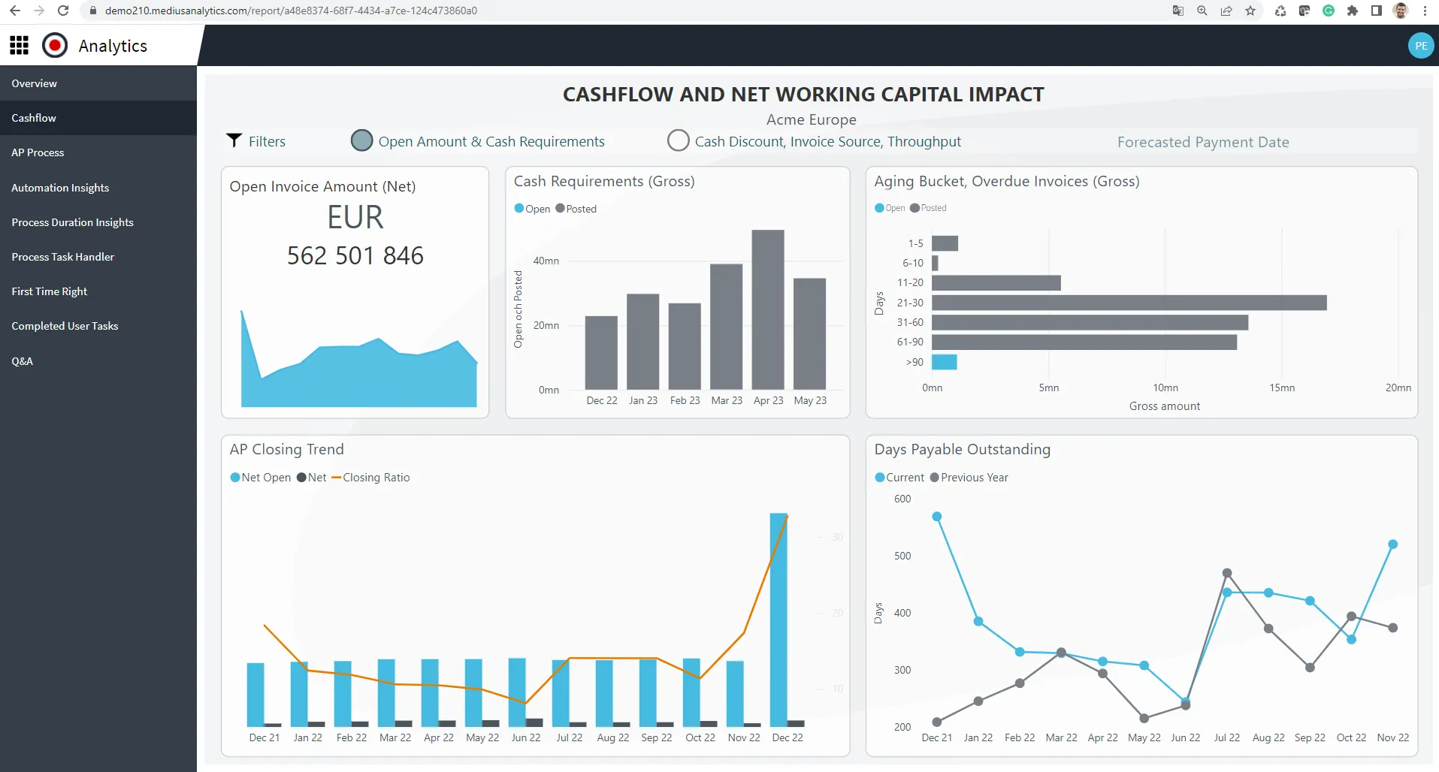The height and width of the screenshot is (772, 1439).
Task: Click the 562 501 846 amount value
Action: pyautogui.click(x=355, y=255)
